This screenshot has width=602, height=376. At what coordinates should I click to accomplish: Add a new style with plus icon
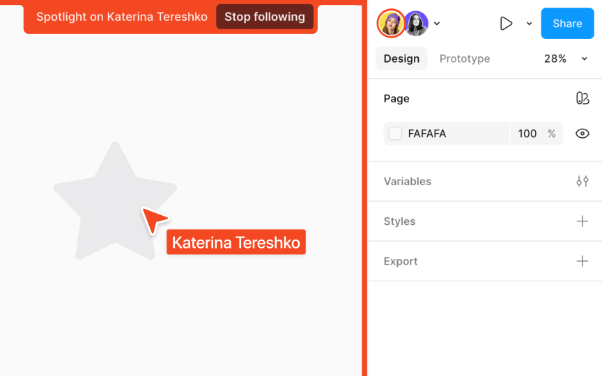click(582, 221)
